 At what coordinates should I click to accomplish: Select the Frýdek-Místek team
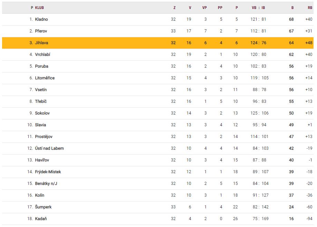(x=48, y=172)
